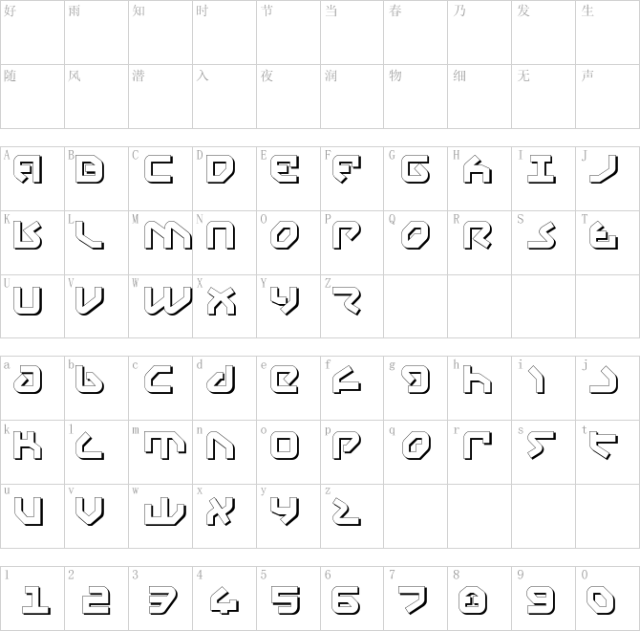The width and height of the screenshot is (640, 631).
Task: Click the empty 春 character cell
Action: [x=416, y=33]
